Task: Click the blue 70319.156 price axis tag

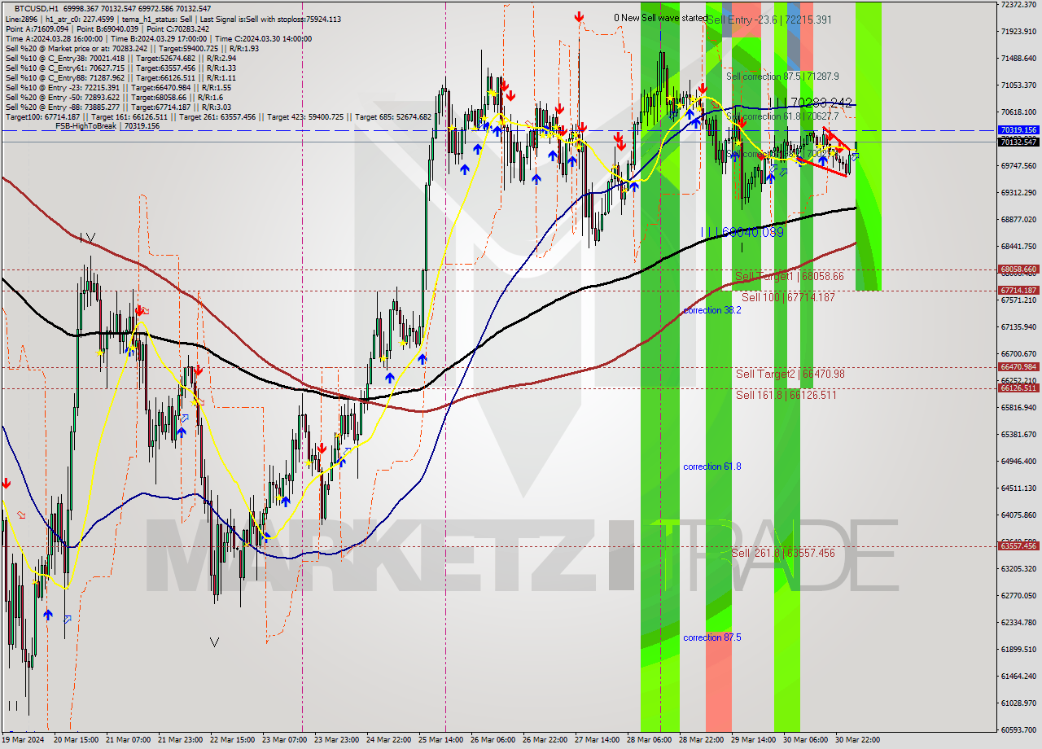Action: [x=1018, y=130]
